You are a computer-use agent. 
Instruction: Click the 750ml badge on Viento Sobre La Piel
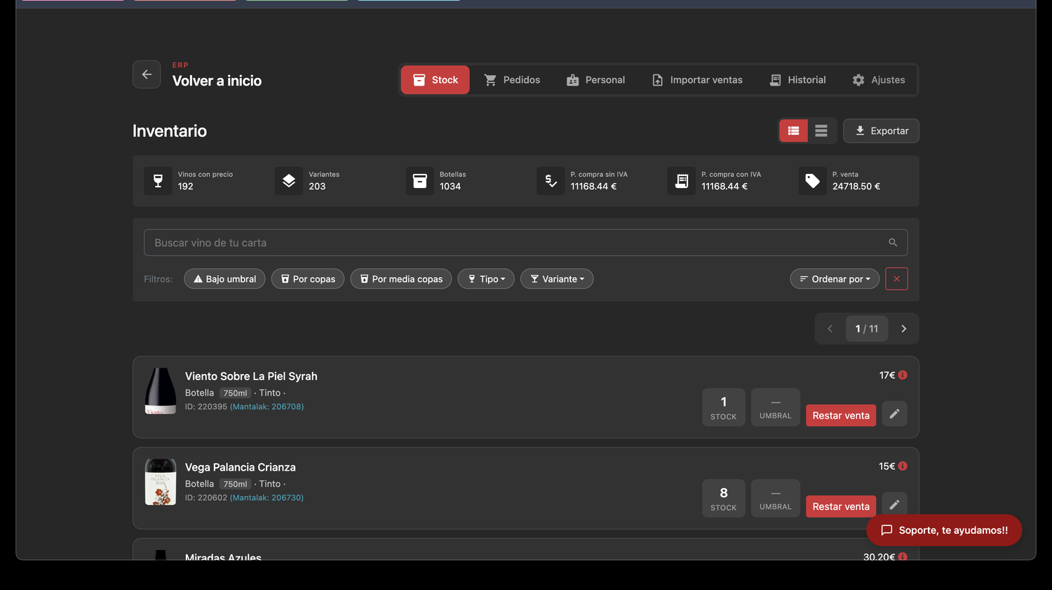tap(235, 393)
